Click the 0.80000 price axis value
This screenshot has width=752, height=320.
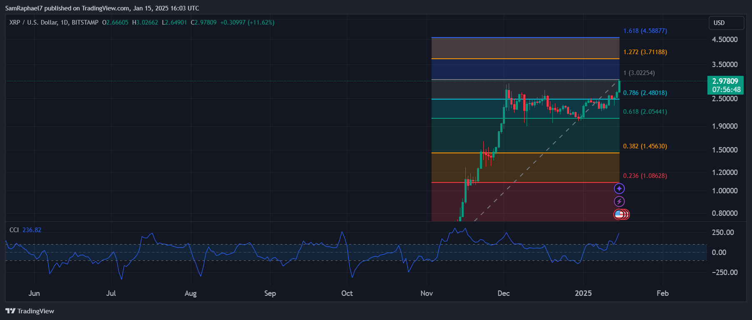click(725, 213)
